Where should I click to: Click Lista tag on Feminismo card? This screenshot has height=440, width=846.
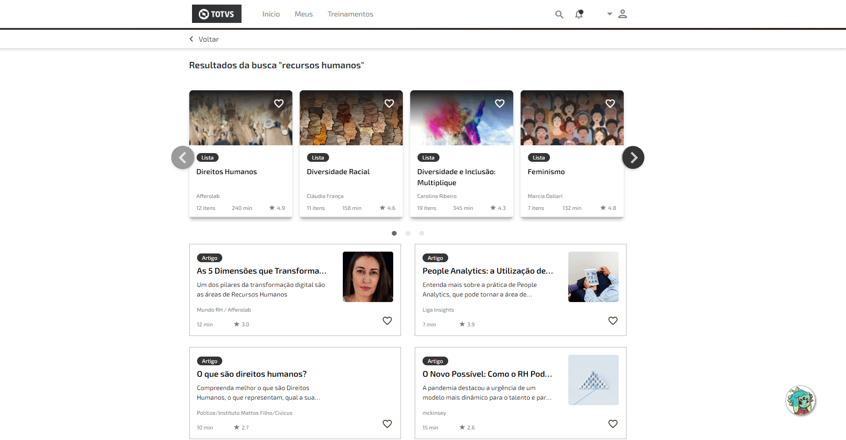(539, 158)
